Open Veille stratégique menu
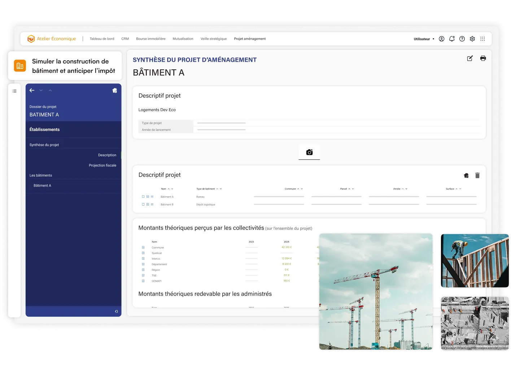Image resolution: width=511 pixels, height=377 pixels. tap(214, 39)
